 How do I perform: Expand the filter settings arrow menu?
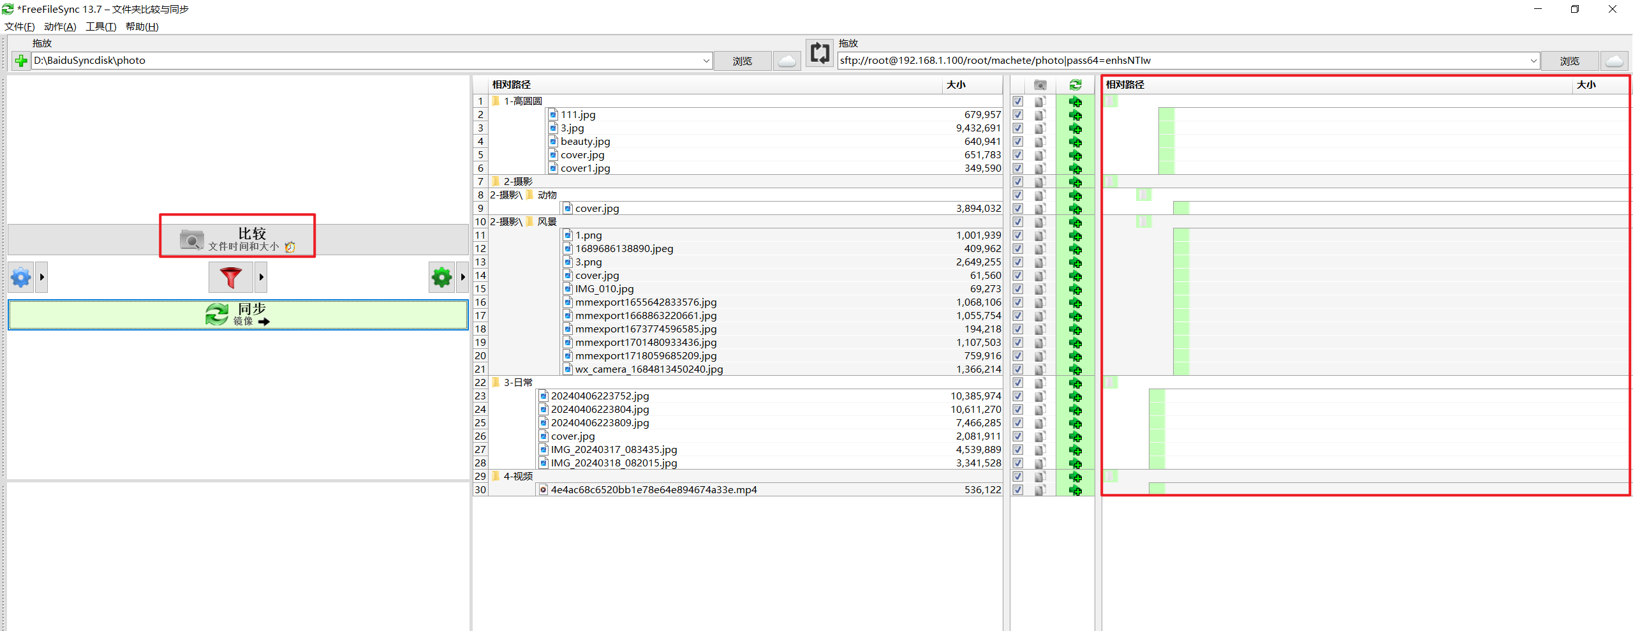pyautogui.click(x=261, y=278)
